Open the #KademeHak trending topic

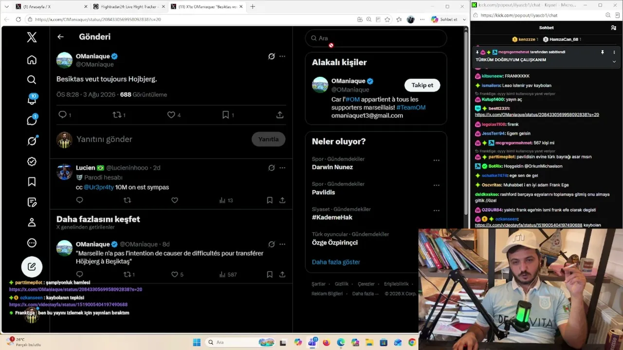point(332,217)
